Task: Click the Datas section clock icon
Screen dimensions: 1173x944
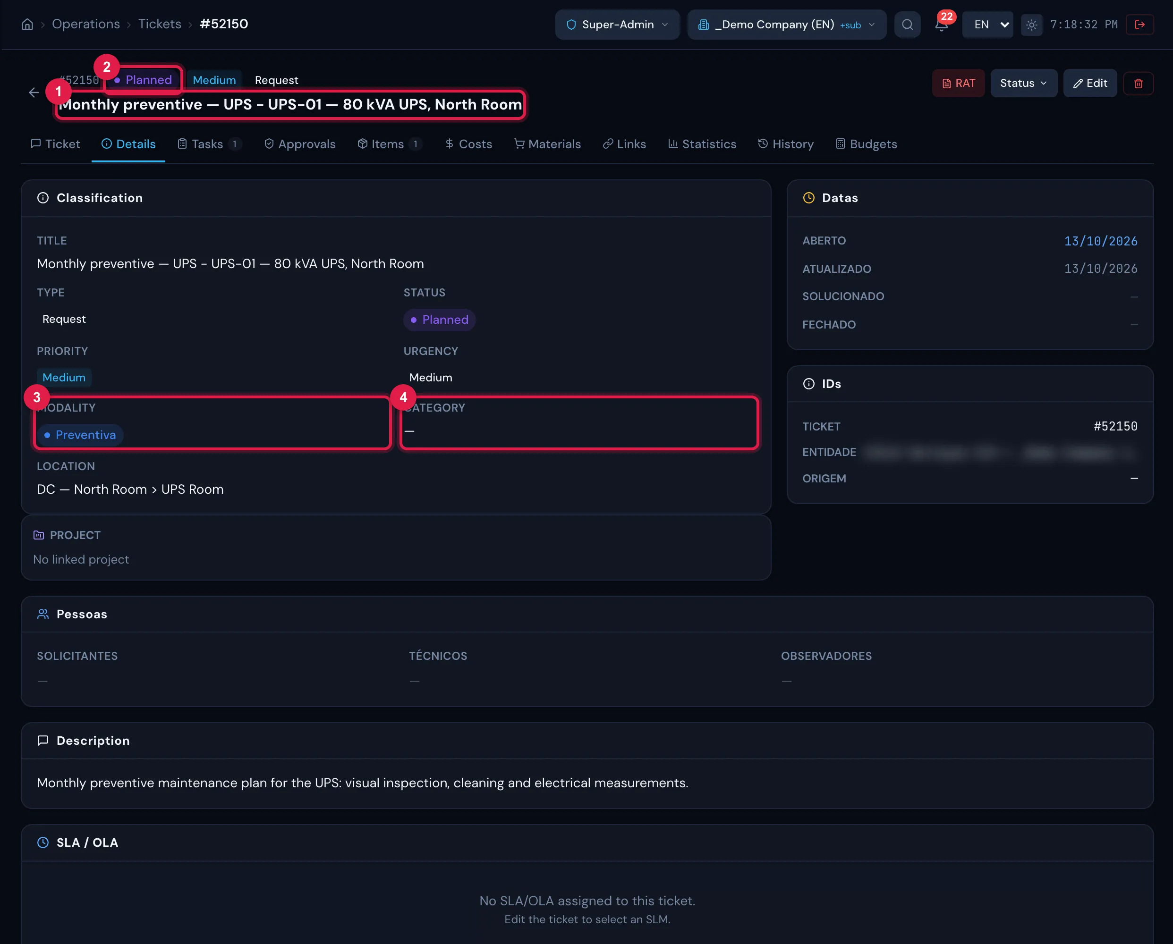Action: point(809,198)
